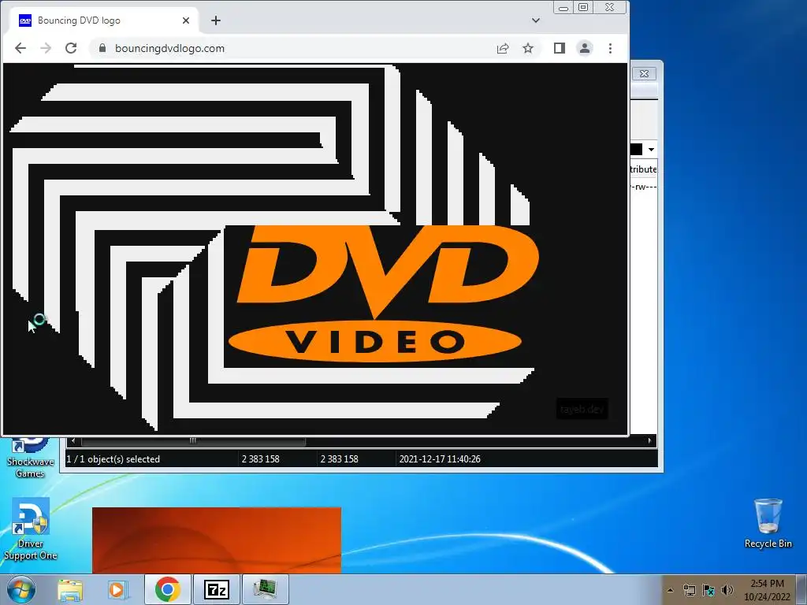807x605 pixels.
Task: Maximize the Chrome window
Action: (583, 7)
